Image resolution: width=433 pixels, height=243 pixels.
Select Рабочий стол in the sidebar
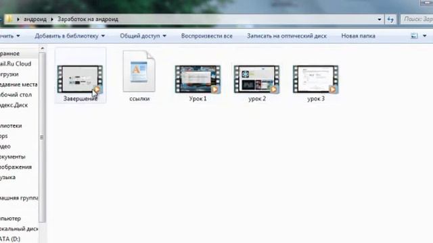pyautogui.click(x=16, y=94)
